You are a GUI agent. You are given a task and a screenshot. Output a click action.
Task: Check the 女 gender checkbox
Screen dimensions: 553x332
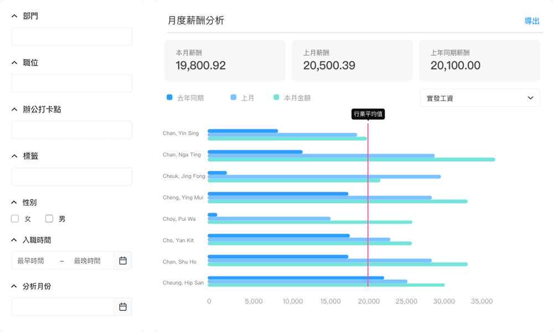pos(15,219)
